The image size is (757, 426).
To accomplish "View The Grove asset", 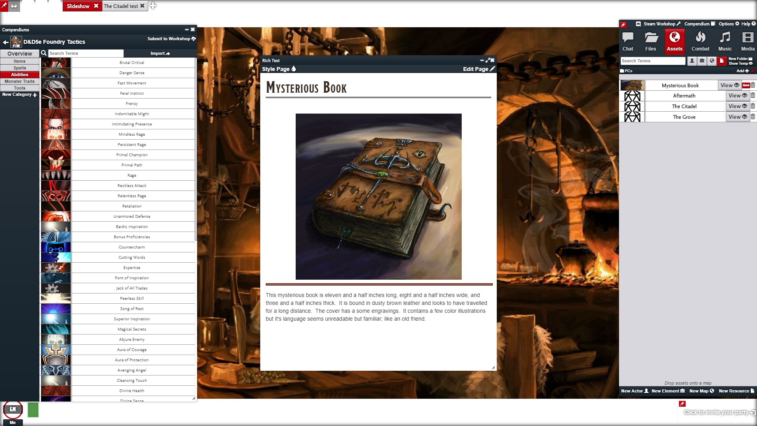I will click(x=737, y=117).
